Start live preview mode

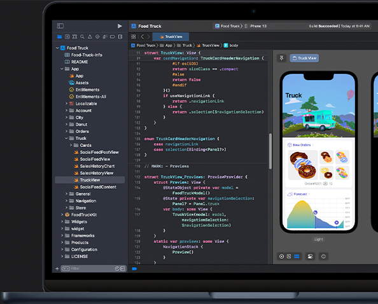click(x=281, y=256)
